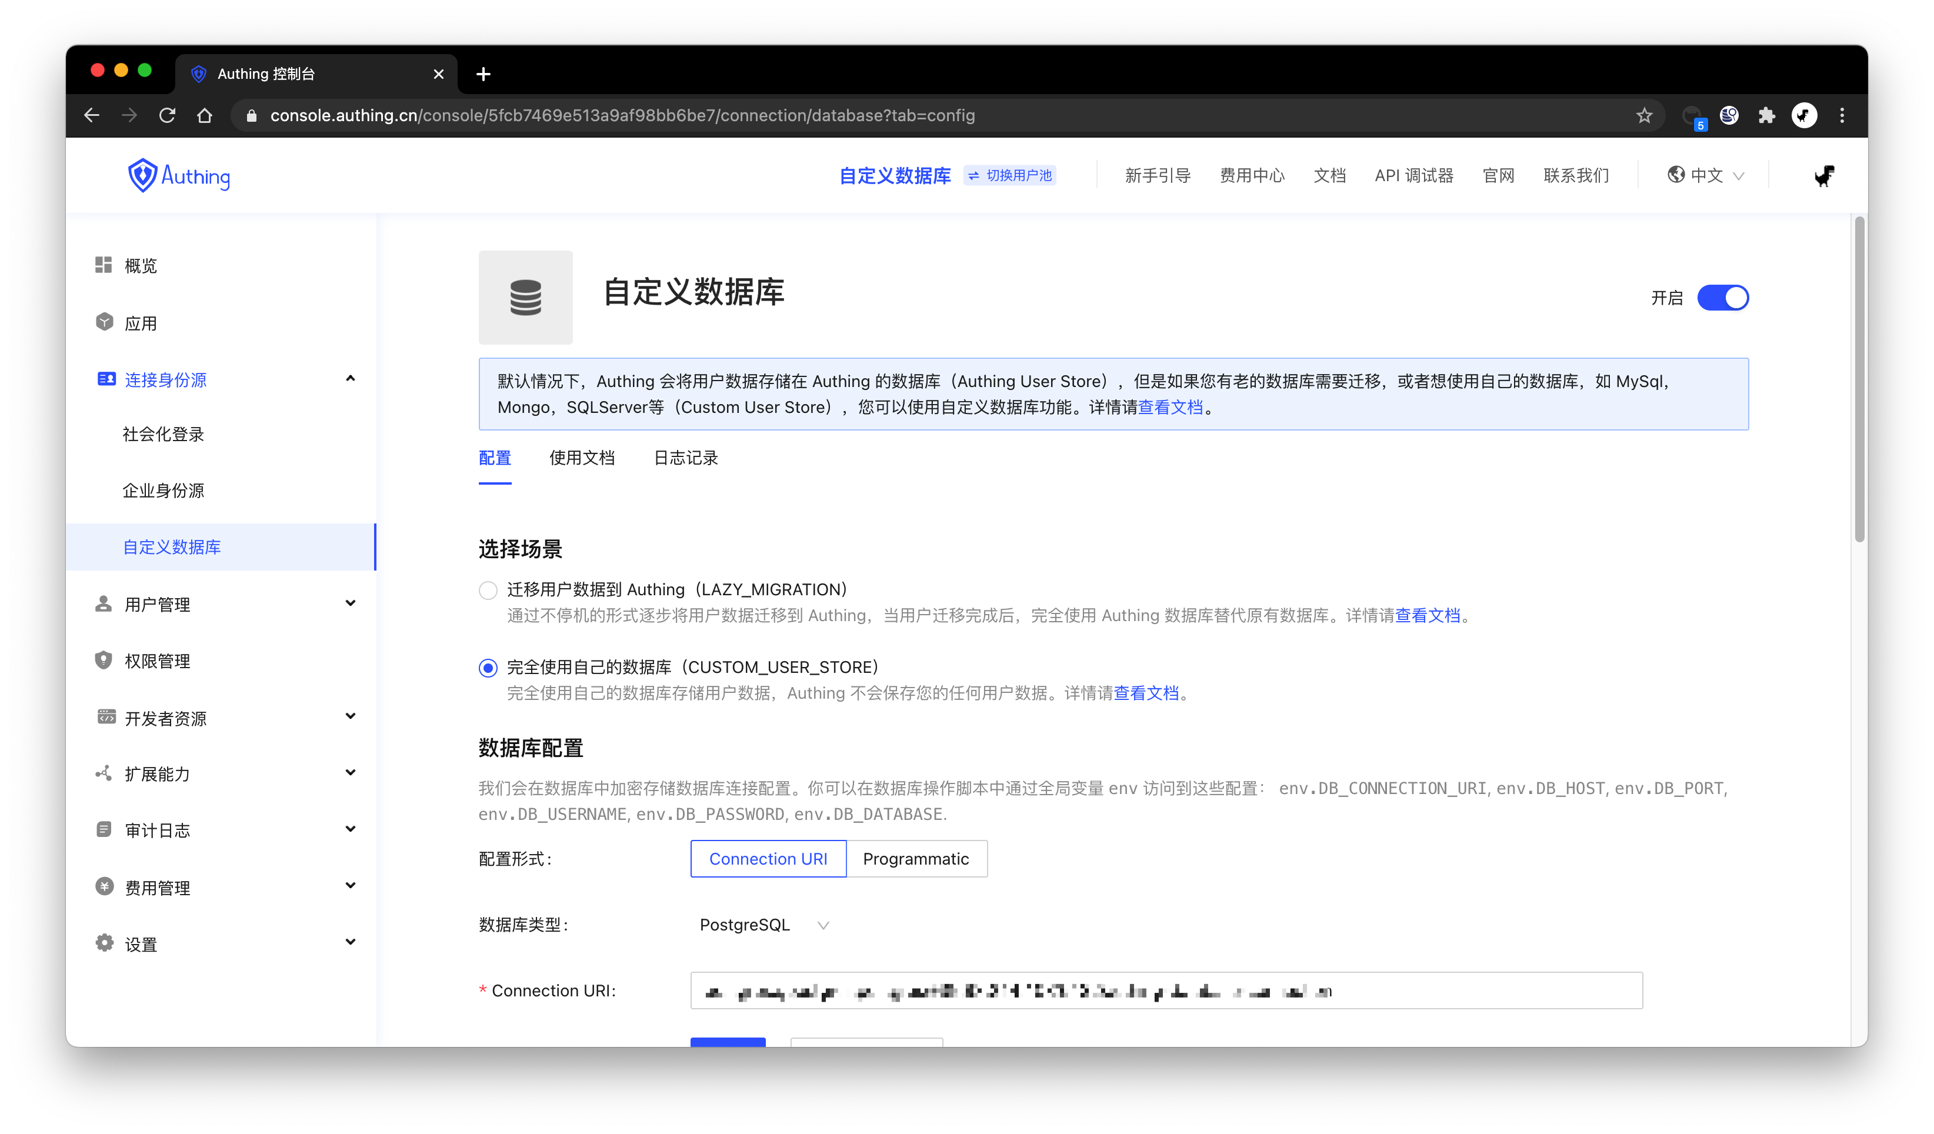Click the database icon beside page title
Screen dimensions: 1934x1134
tap(526, 297)
